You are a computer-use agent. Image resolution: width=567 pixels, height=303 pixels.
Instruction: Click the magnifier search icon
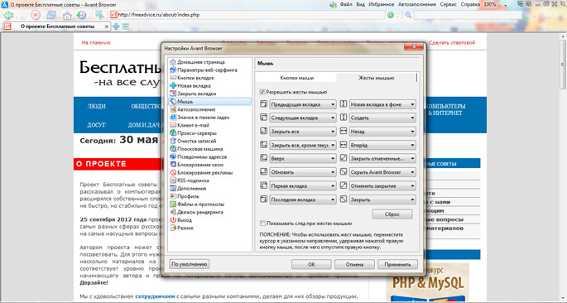tap(408, 15)
